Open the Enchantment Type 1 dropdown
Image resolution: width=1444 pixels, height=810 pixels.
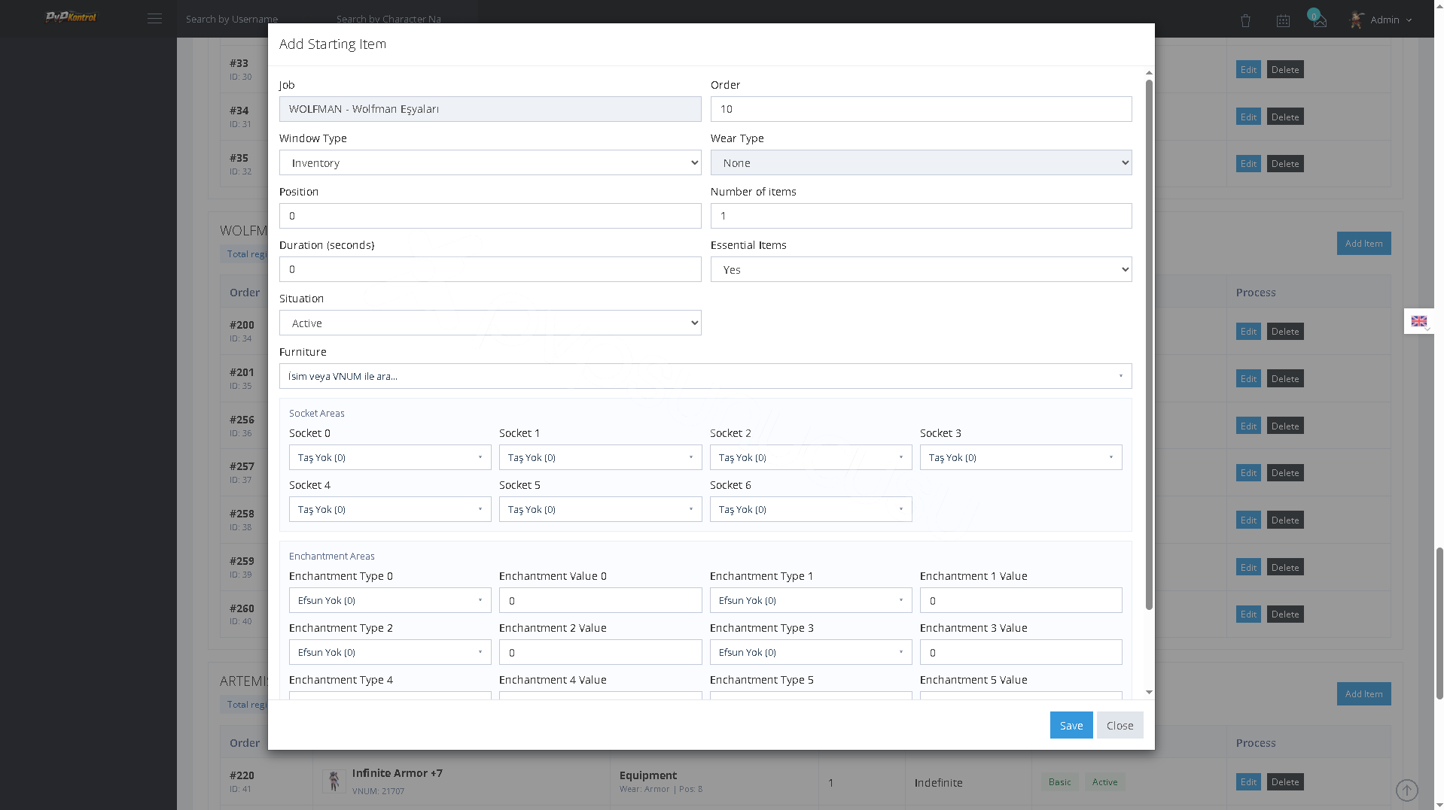(x=811, y=601)
